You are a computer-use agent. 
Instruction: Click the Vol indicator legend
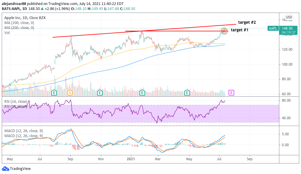(x=7, y=33)
